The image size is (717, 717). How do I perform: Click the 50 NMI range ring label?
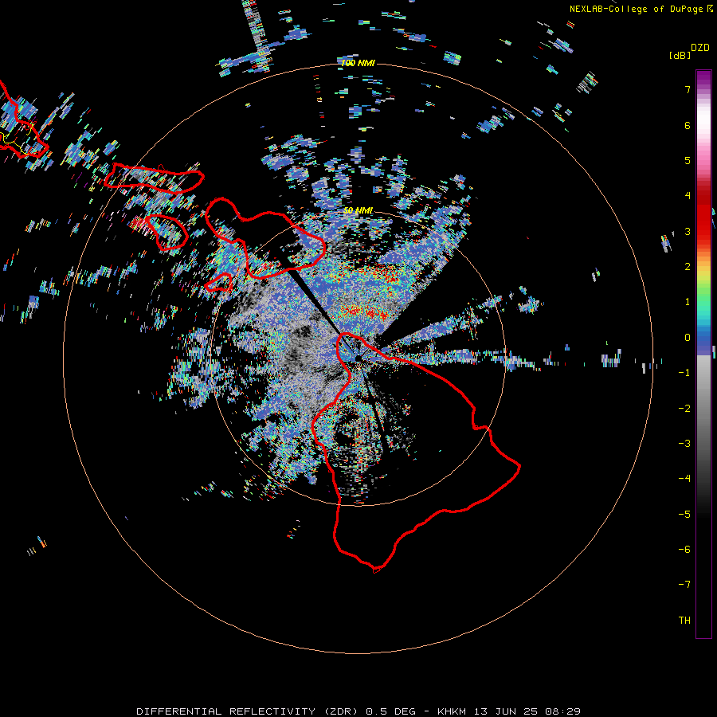pyautogui.click(x=358, y=210)
